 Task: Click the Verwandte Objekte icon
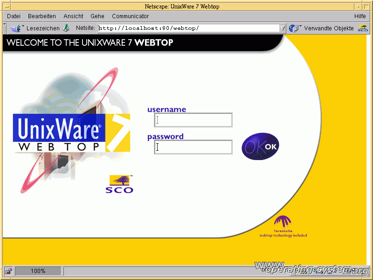pyautogui.click(x=295, y=28)
